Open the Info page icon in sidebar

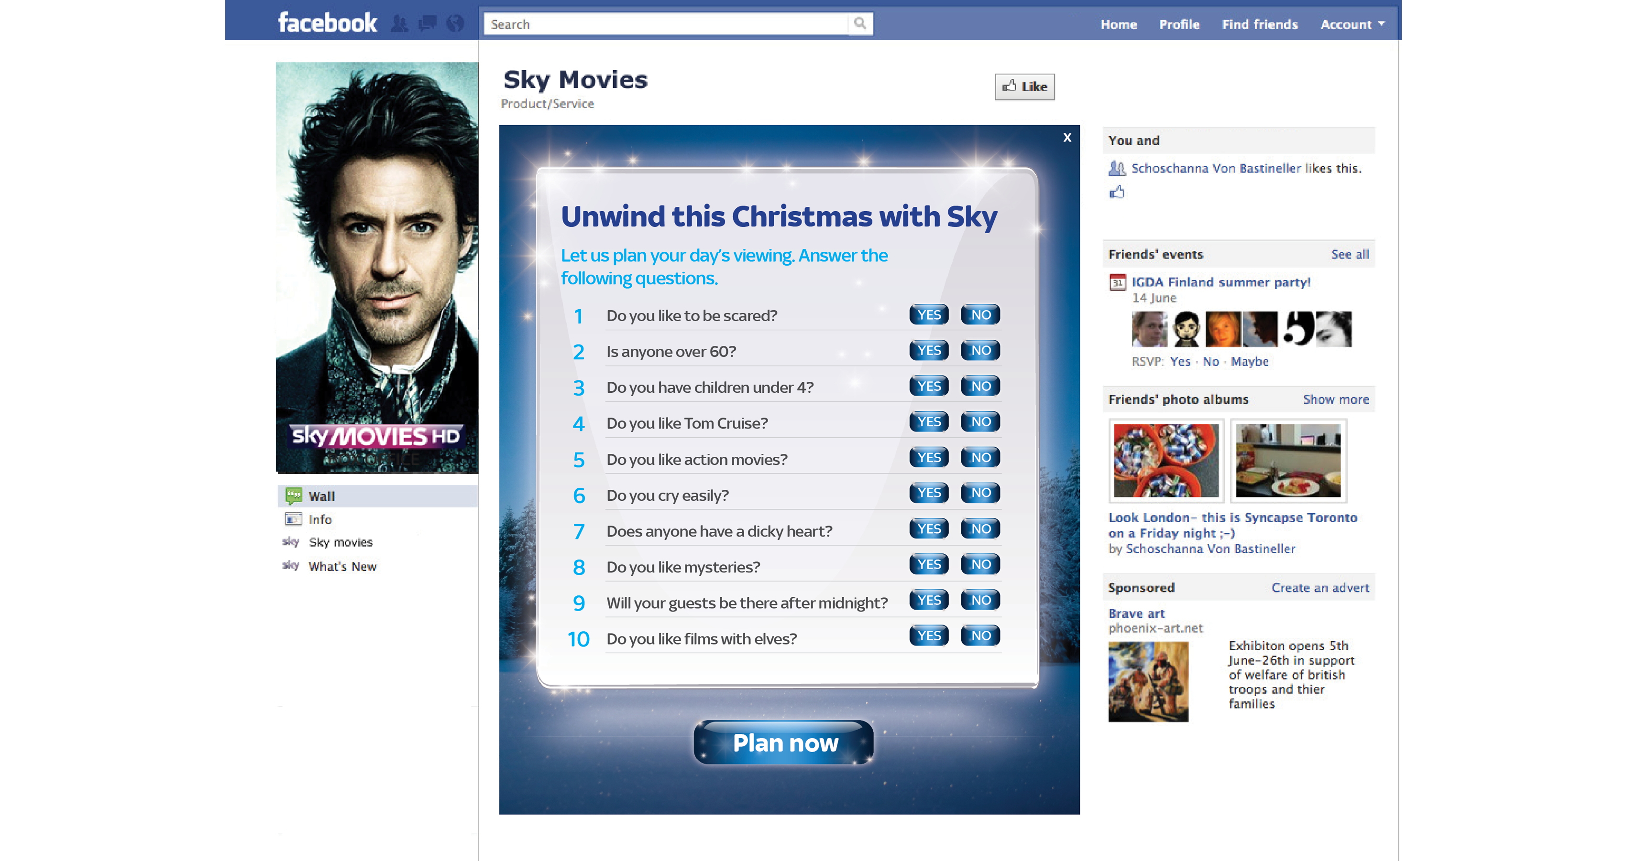click(x=294, y=519)
